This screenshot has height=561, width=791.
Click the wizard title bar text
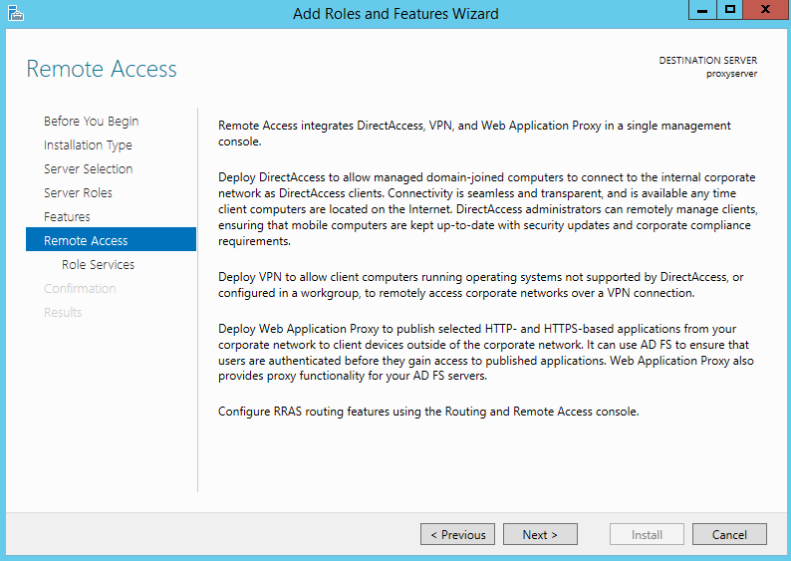(395, 14)
